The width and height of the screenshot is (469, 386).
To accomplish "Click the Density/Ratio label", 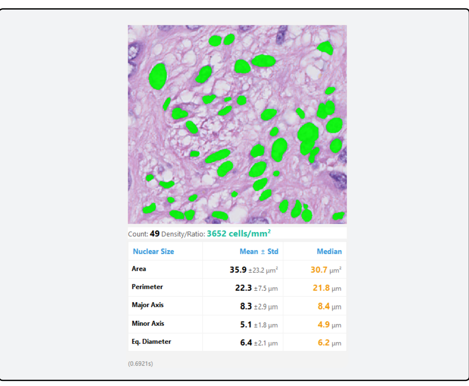I will click(x=183, y=234).
